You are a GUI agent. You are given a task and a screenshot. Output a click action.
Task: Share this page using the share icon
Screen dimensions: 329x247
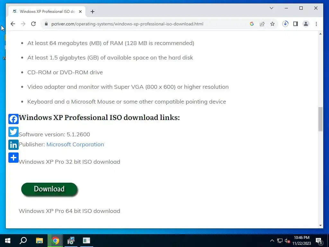click(x=262, y=24)
